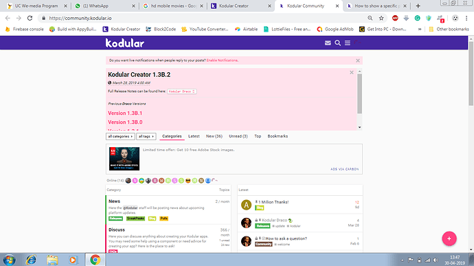474x266 pixels.
Task: Click the pink floating plus button
Action: (449, 239)
